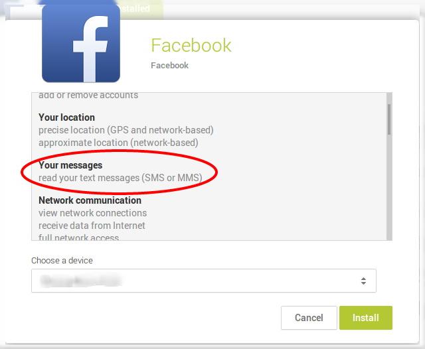This screenshot has height=349, width=425.
Task: Click the faded Installed button behind dialog
Action: [135, 9]
